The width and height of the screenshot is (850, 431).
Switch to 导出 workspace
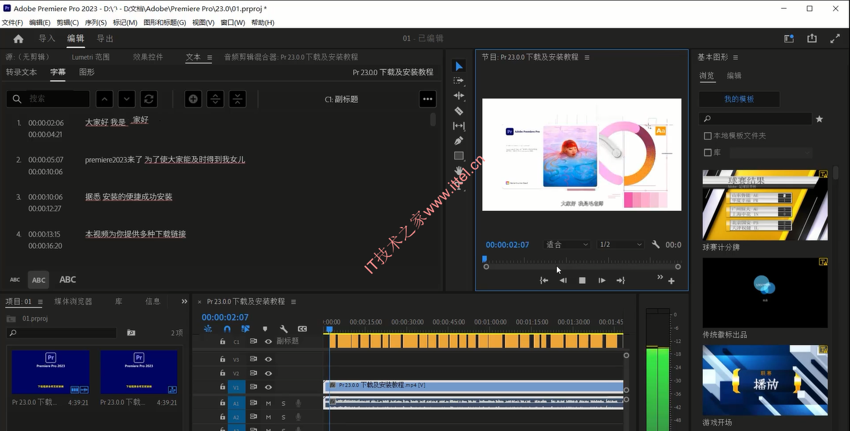coord(105,39)
